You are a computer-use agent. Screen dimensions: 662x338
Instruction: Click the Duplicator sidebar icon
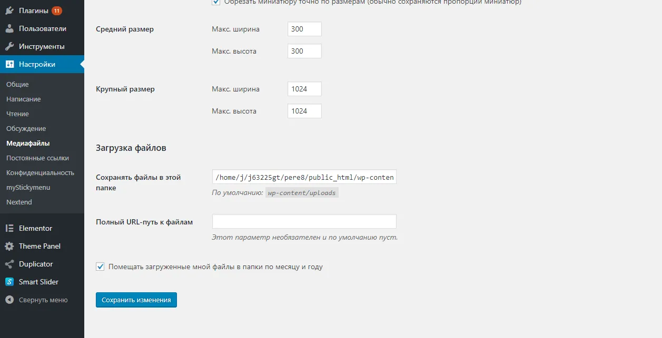[9, 264]
